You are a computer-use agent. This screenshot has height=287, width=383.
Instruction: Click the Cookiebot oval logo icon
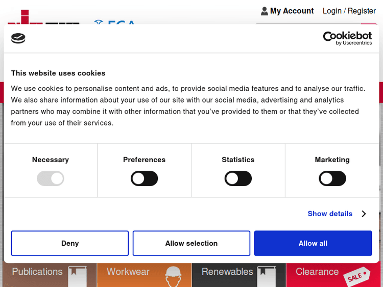(x=18, y=38)
